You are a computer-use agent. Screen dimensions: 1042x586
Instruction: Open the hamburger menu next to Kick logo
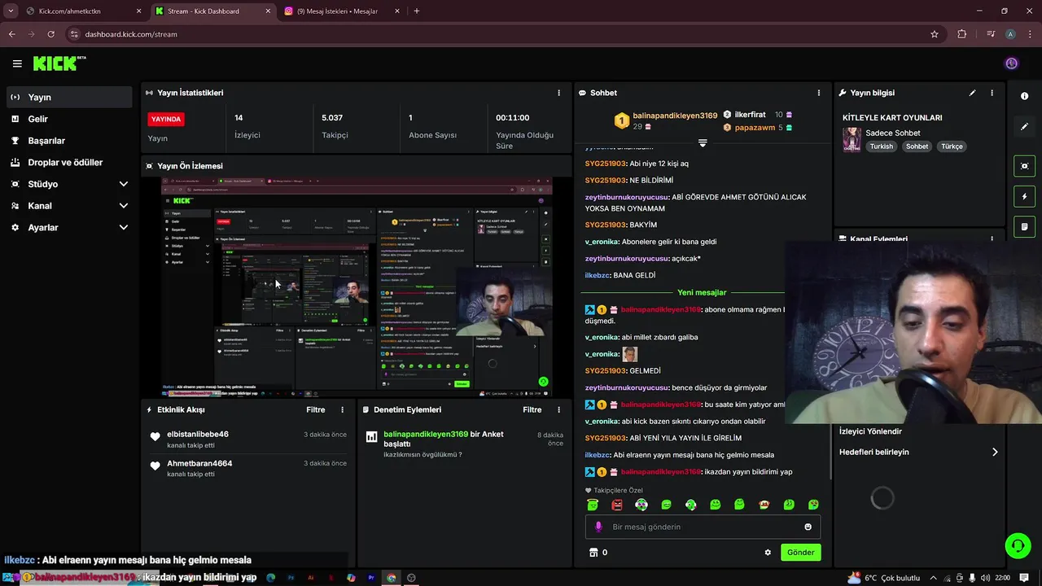pos(17,63)
